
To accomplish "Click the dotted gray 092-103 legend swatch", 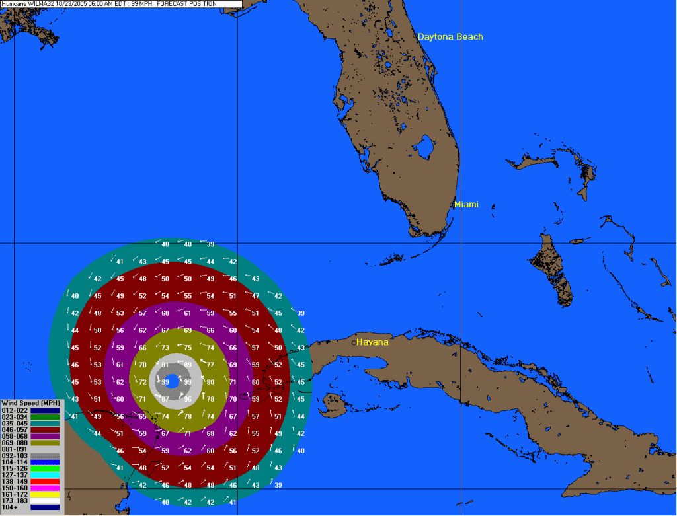I will [x=45, y=456].
